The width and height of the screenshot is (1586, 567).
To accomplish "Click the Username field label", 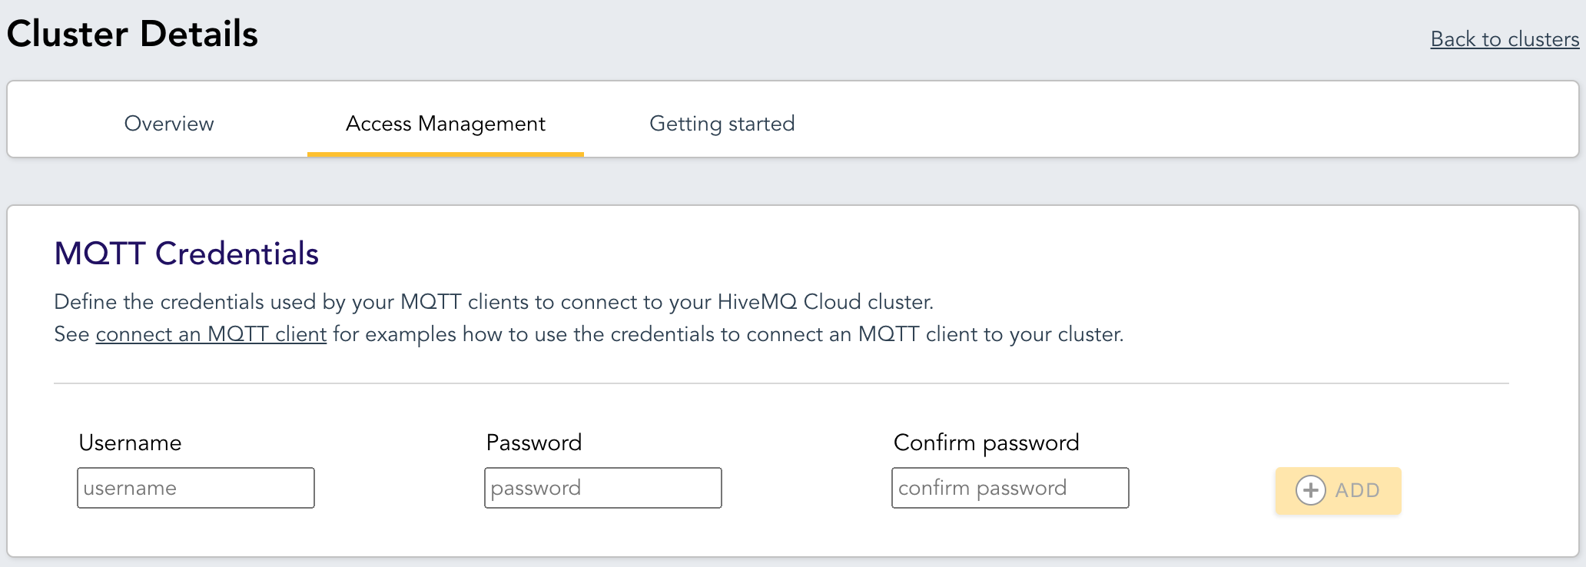I will tap(130, 443).
